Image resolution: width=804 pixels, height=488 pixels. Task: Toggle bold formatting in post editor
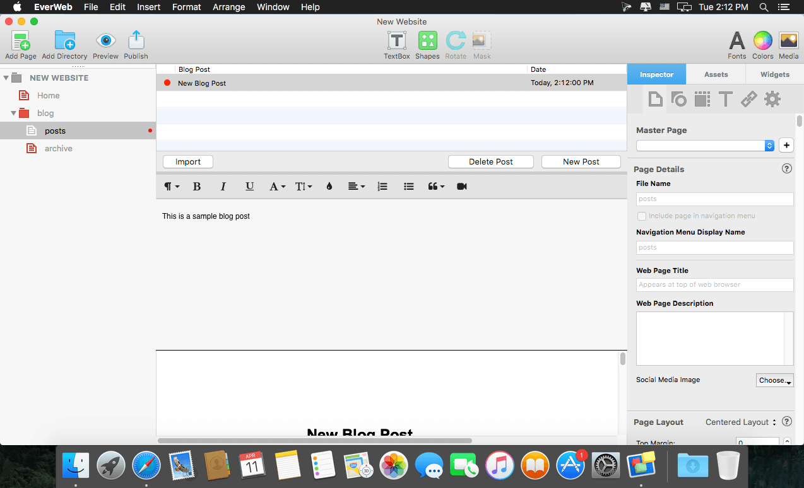coord(196,187)
